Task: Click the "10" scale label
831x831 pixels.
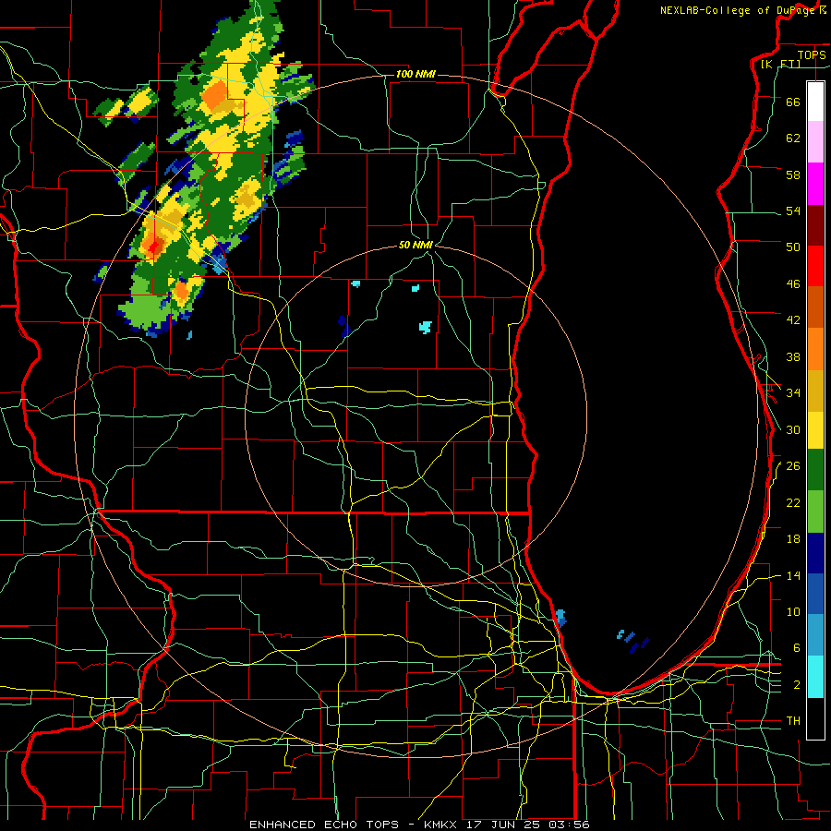Action: tap(793, 611)
